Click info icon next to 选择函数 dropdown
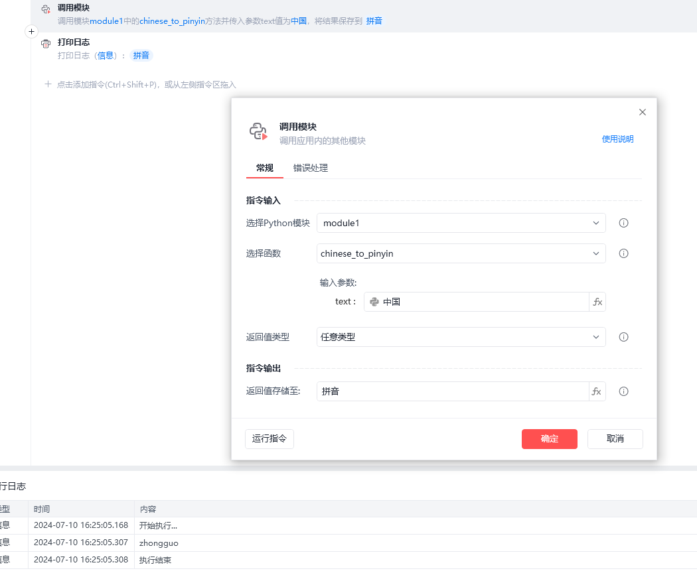The image size is (697, 585). click(x=623, y=253)
